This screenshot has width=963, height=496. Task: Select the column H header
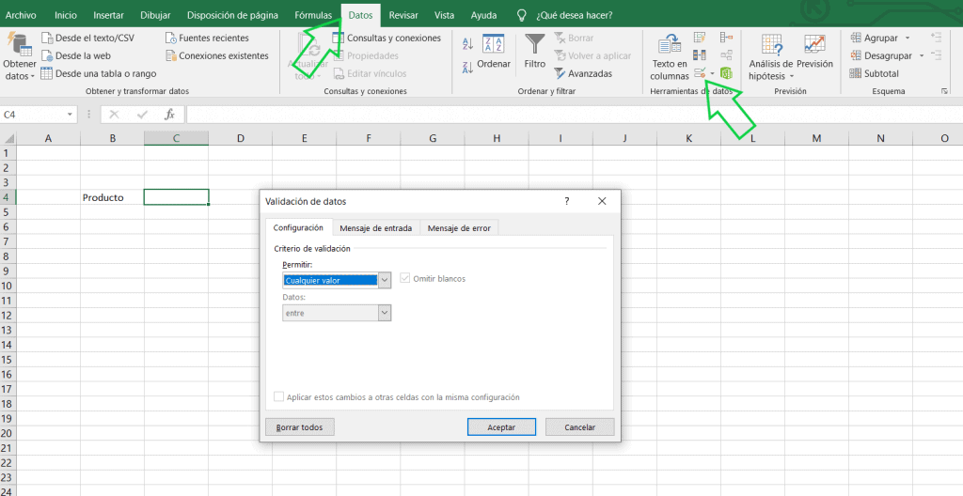coord(497,139)
